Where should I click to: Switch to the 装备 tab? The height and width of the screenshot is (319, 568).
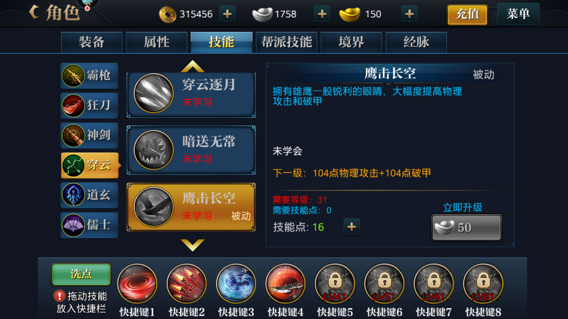point(92,43)
